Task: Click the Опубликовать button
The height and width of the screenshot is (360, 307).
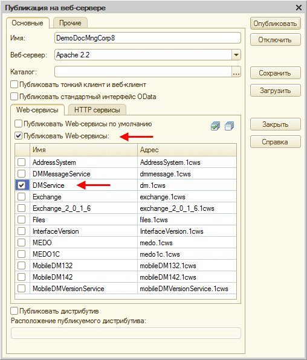Action: 276,24
